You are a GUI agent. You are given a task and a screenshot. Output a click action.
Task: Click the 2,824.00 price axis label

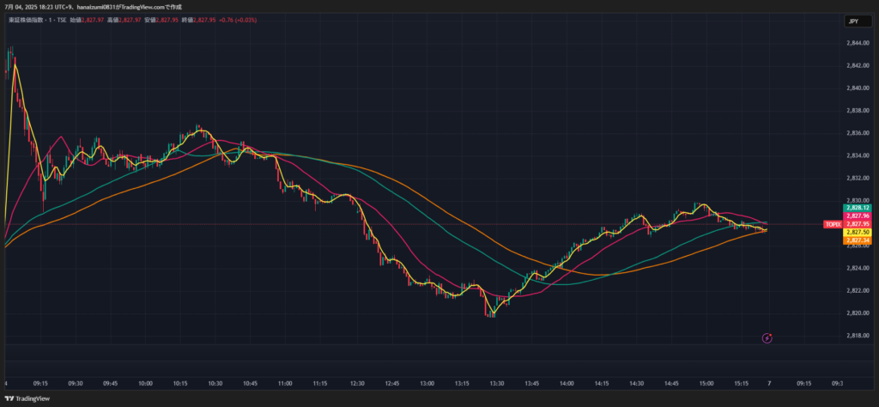point(858,268)
